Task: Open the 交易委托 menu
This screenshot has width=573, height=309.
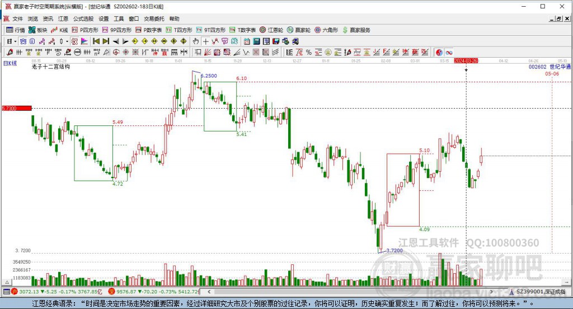Action: click(x=154, y=18)
